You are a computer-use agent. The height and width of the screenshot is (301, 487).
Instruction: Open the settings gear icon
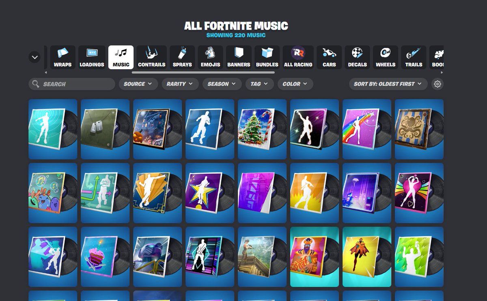[x=437, y=84]
